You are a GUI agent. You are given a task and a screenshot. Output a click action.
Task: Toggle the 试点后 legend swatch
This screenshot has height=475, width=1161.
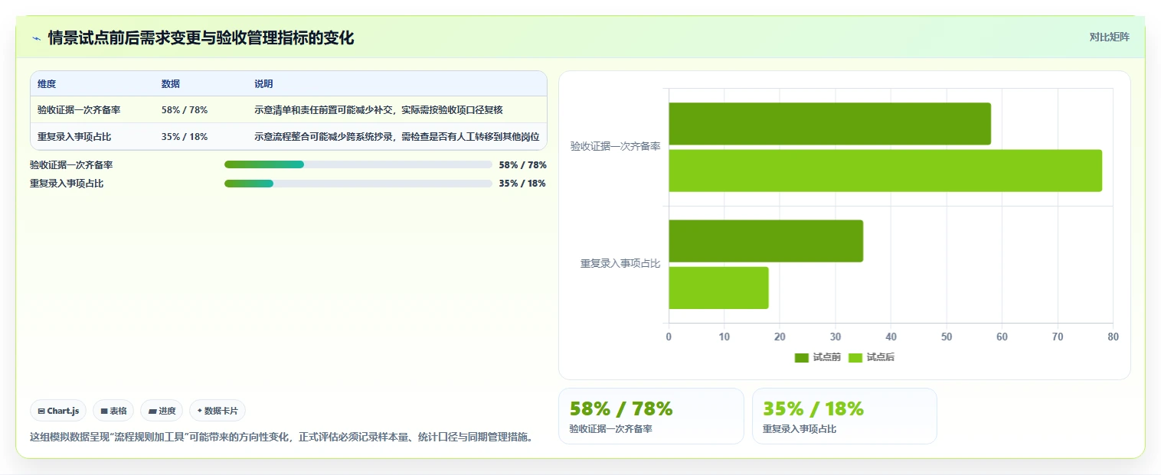855,358
